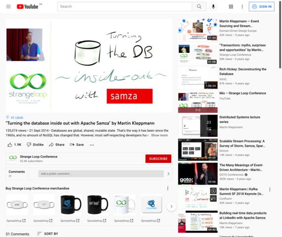Open Many Meanings of Event-Driven Architecture
Viewport: 282px width, 237px height.
(241, 167)
